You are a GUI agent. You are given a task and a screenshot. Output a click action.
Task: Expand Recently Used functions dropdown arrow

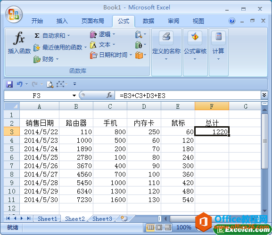[x=85, y=47]
